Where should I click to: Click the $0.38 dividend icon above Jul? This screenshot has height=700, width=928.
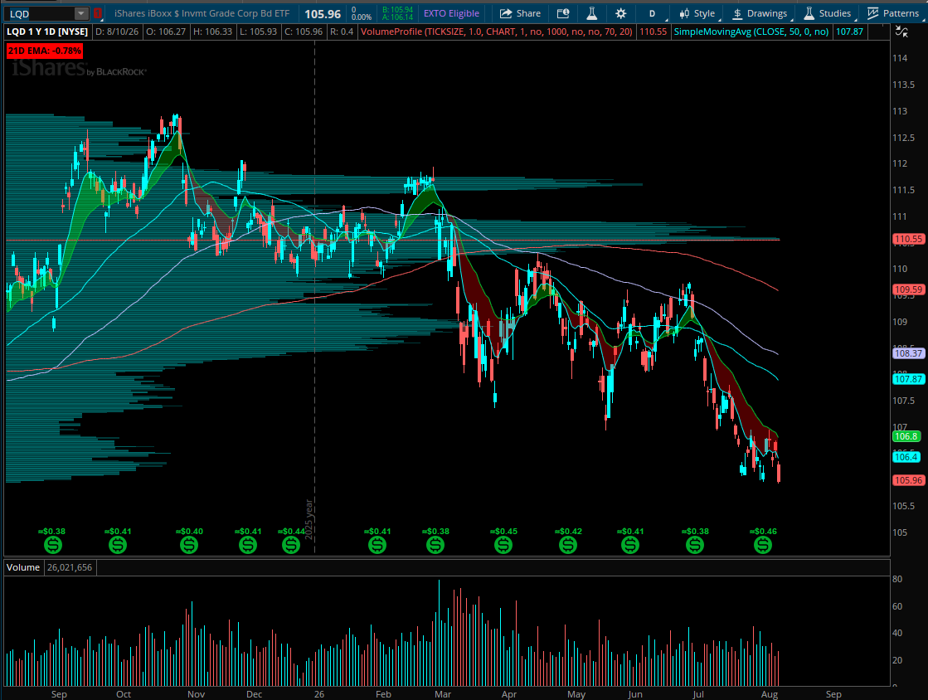[695, 545]
